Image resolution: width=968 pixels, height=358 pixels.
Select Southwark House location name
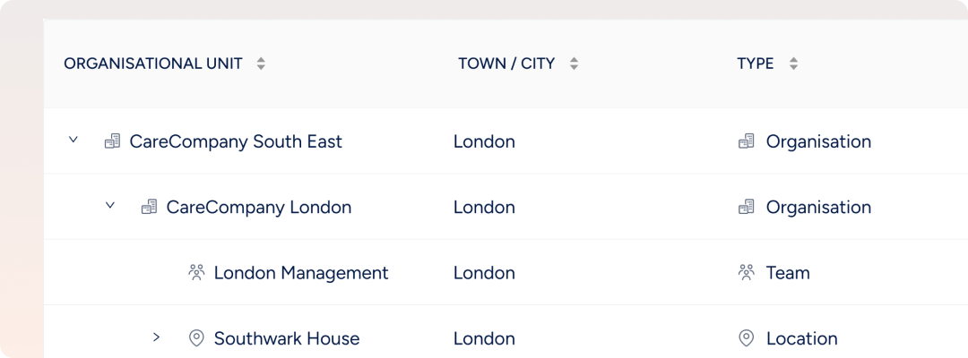(287, 338)
